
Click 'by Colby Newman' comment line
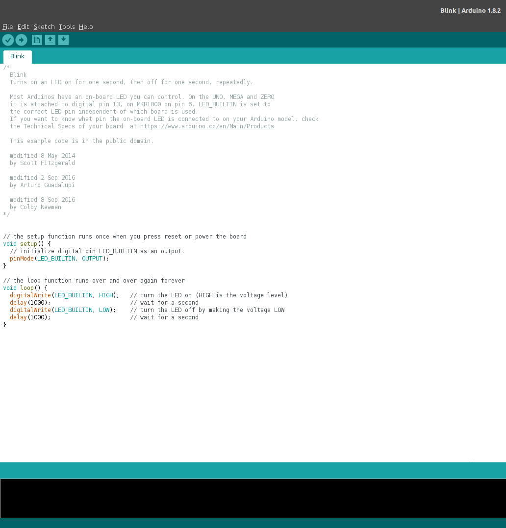pyautogui.click(x=35, y=207)
